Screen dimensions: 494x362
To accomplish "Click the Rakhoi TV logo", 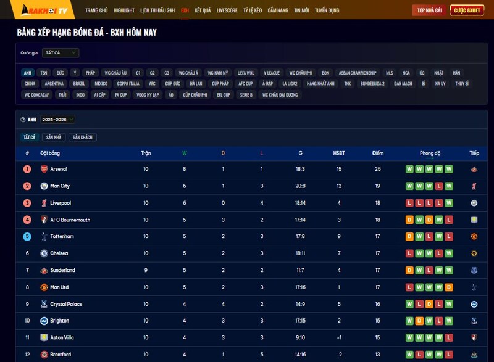I will [46, 10].
